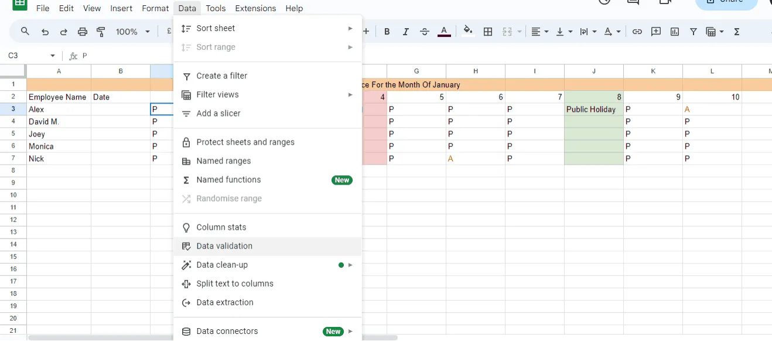772x341 pixels.
Task: Expand the merge cells options arrow
Action: pos(519,32)
